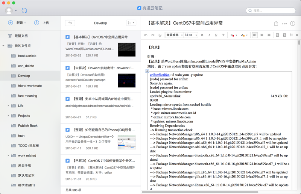The width and height of the screenshot is (301, 194).
Task: Open the 来自手机 folder
Action: [x=30, y=166]
